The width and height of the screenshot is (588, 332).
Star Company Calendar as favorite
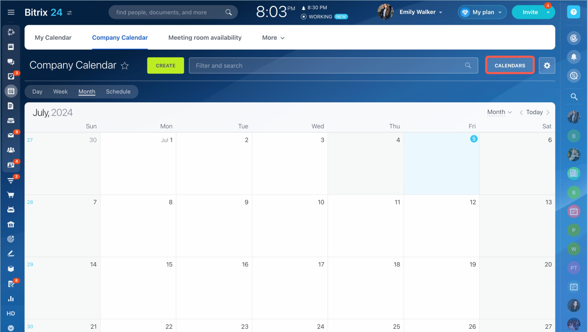124,66
